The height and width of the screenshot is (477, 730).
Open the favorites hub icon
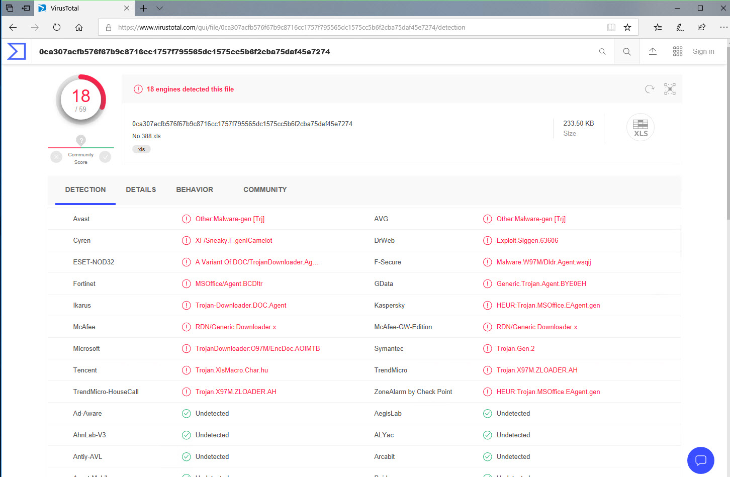pyautogui.click(x=658, y=27)
